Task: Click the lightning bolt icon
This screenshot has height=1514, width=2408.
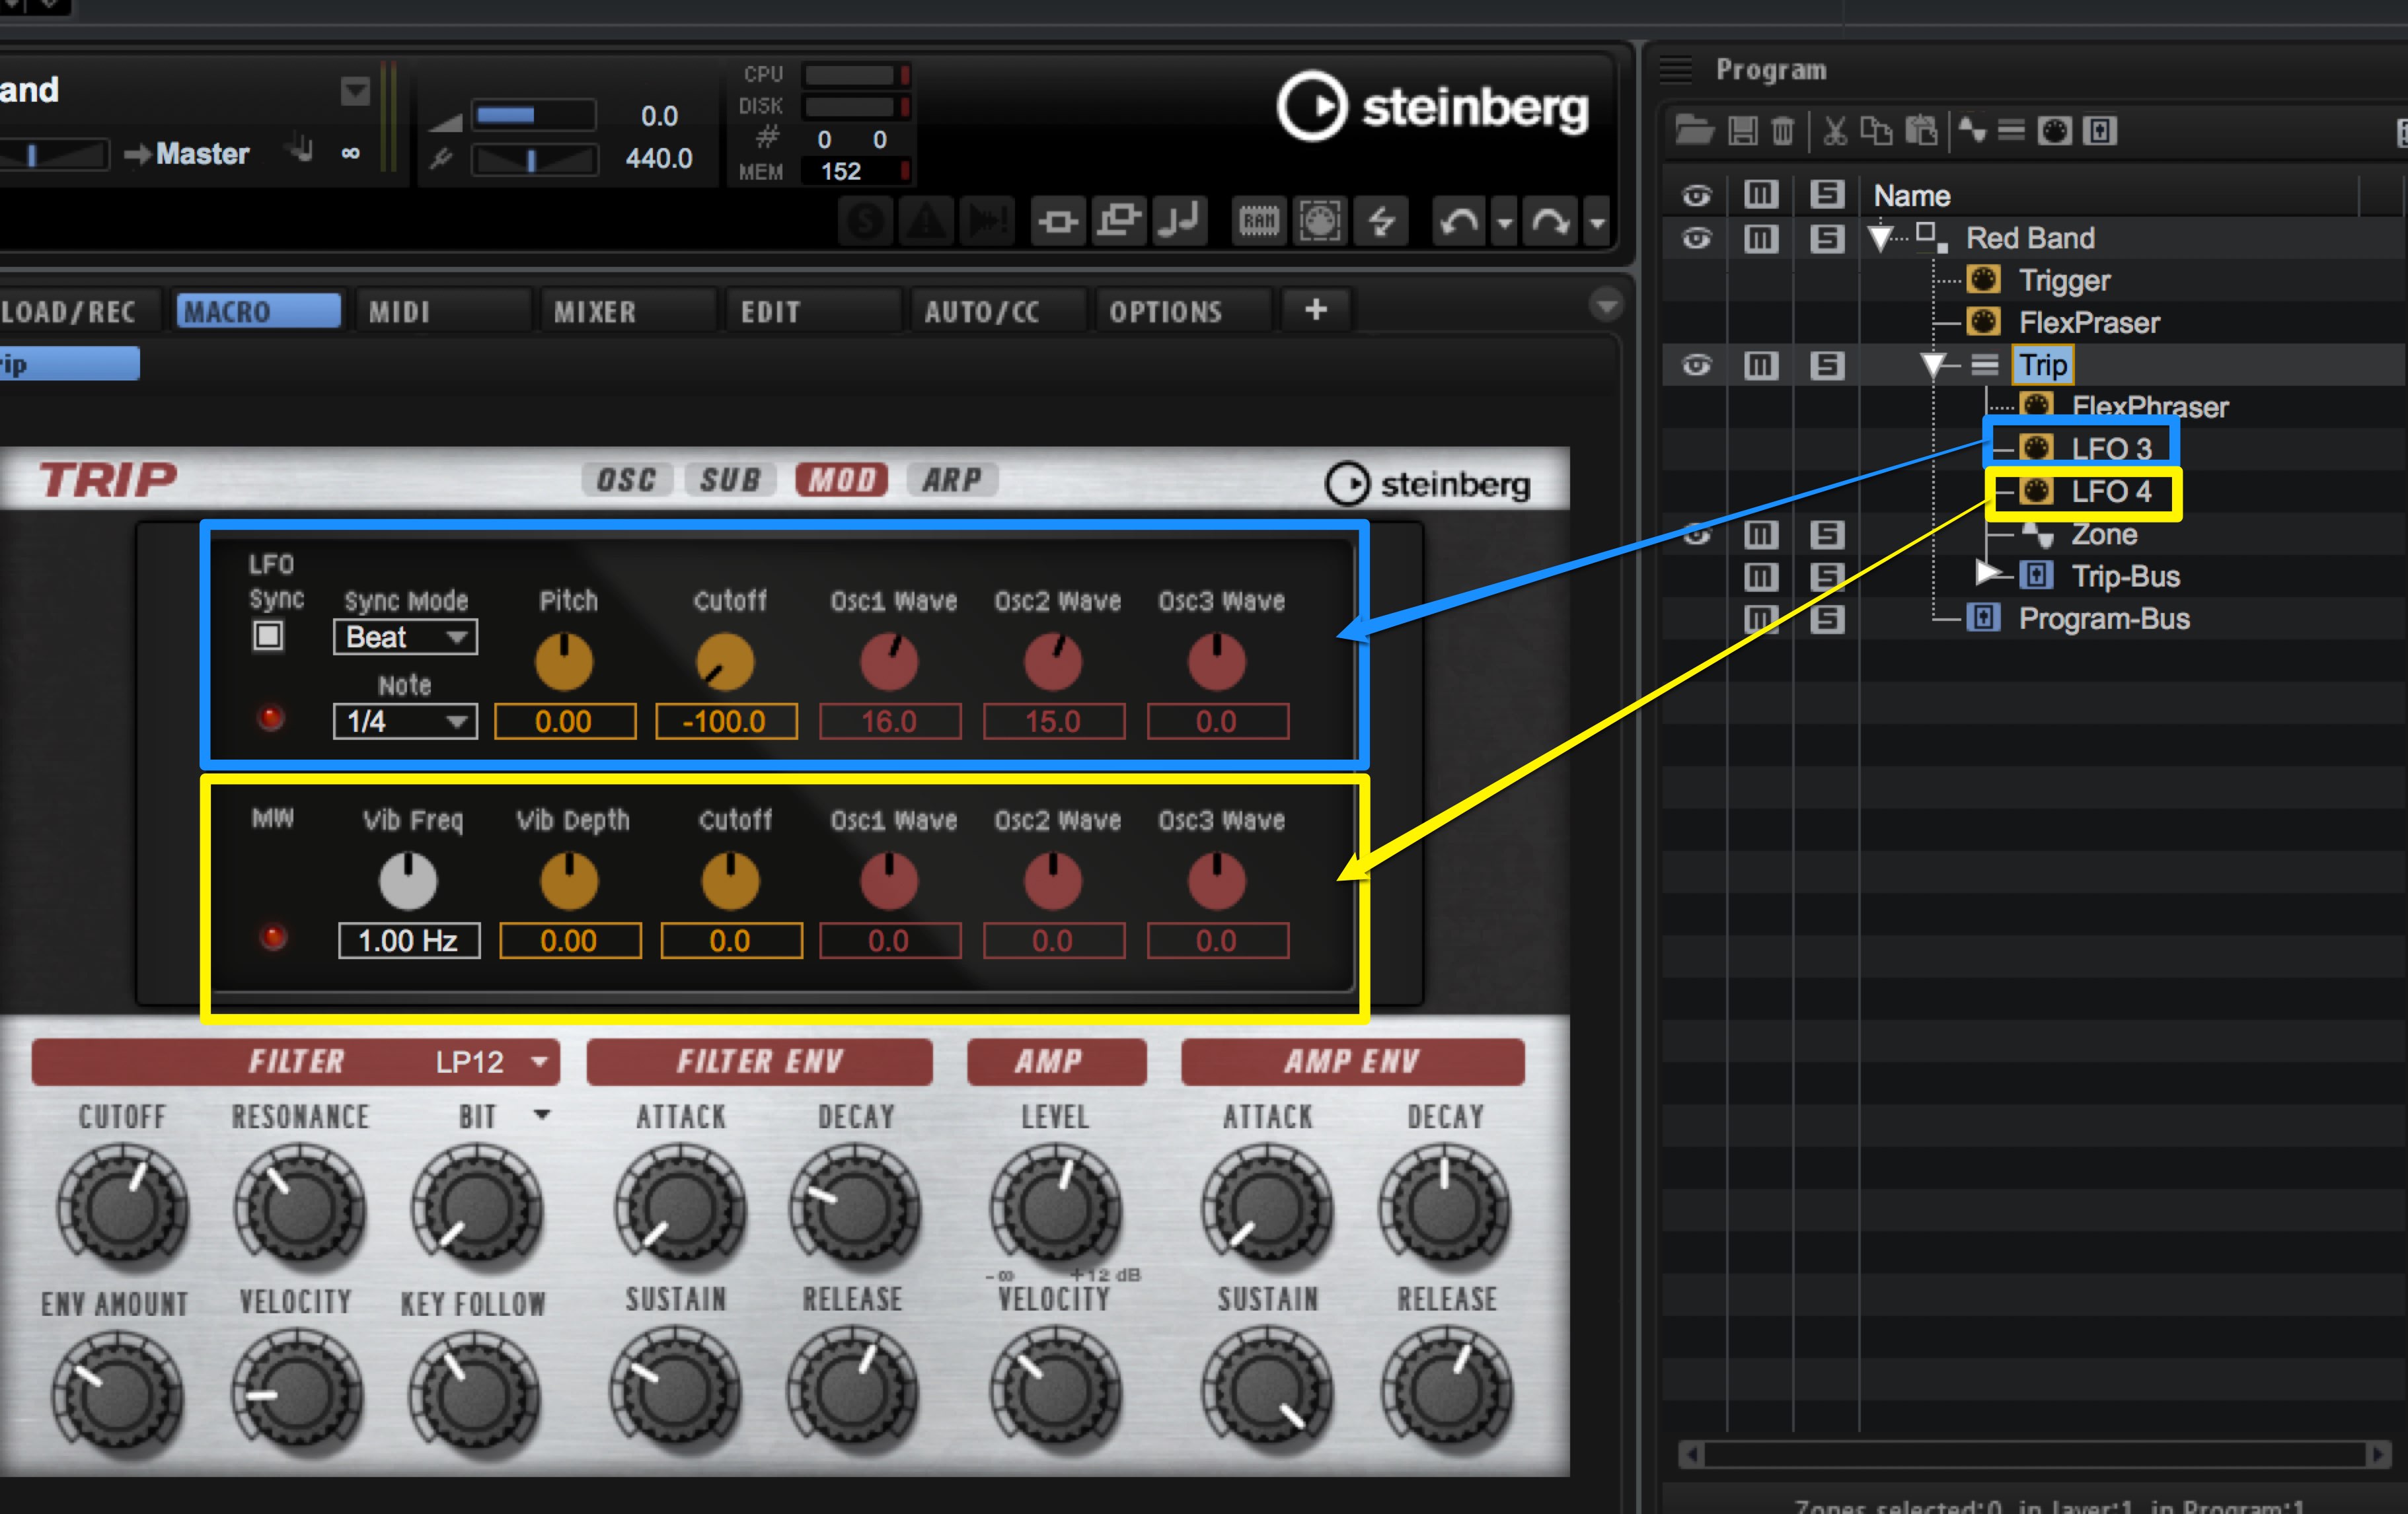Action: (1381, 221)
